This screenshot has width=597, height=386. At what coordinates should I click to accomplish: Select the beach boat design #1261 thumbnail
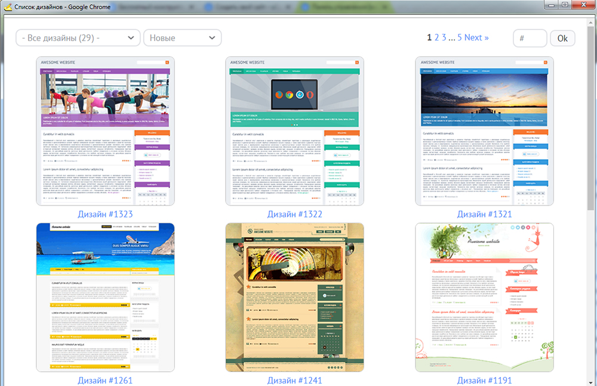[105, 297]
